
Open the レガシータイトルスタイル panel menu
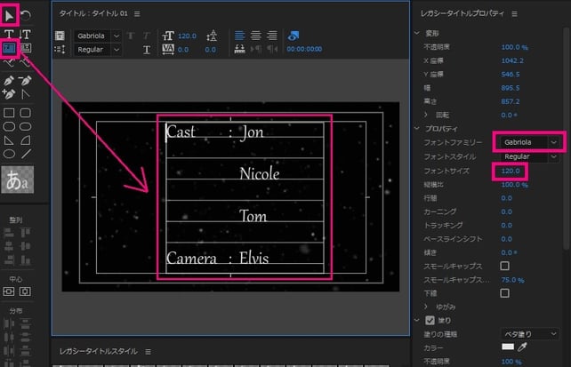click(x=149, y=351)
